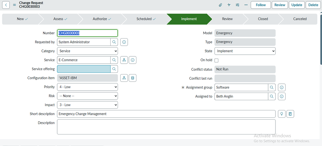Open more options ellipsis in header
The width and height of the screenshot is (322, 146).
coord(246,5)
